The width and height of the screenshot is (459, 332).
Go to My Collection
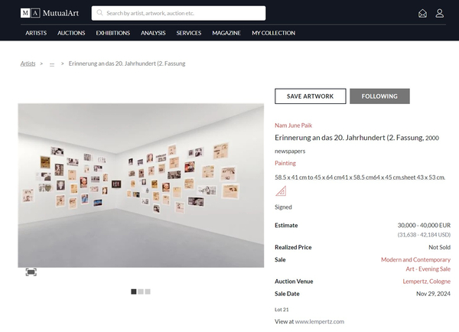tap(273, 33)
